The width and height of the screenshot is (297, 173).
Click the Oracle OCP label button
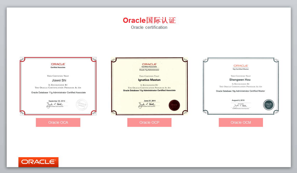click(x=149, y=122)
